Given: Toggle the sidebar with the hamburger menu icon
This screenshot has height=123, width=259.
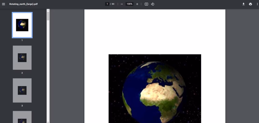Looking at the screenshot, I should point(3,4).
